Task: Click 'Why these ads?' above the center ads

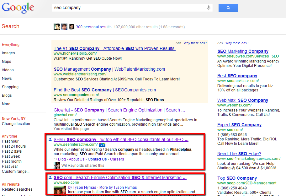Action: pyautogui.click(x=195, y=43)
